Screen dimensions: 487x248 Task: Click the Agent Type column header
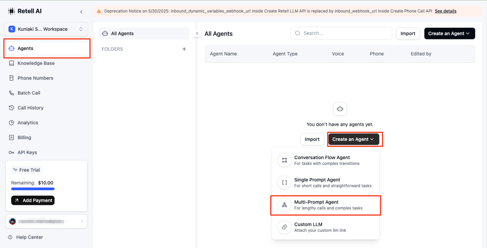coord(285,54)
